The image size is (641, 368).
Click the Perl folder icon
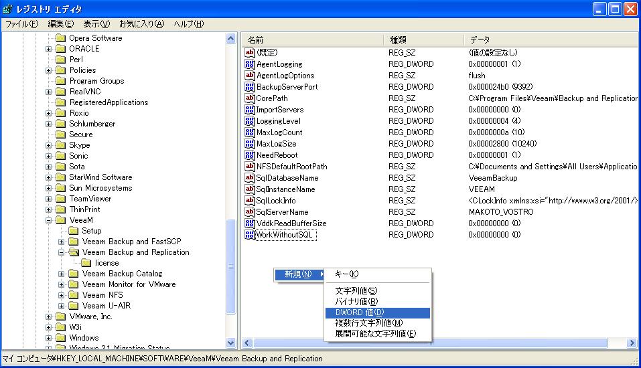click(x=60, y=60)
